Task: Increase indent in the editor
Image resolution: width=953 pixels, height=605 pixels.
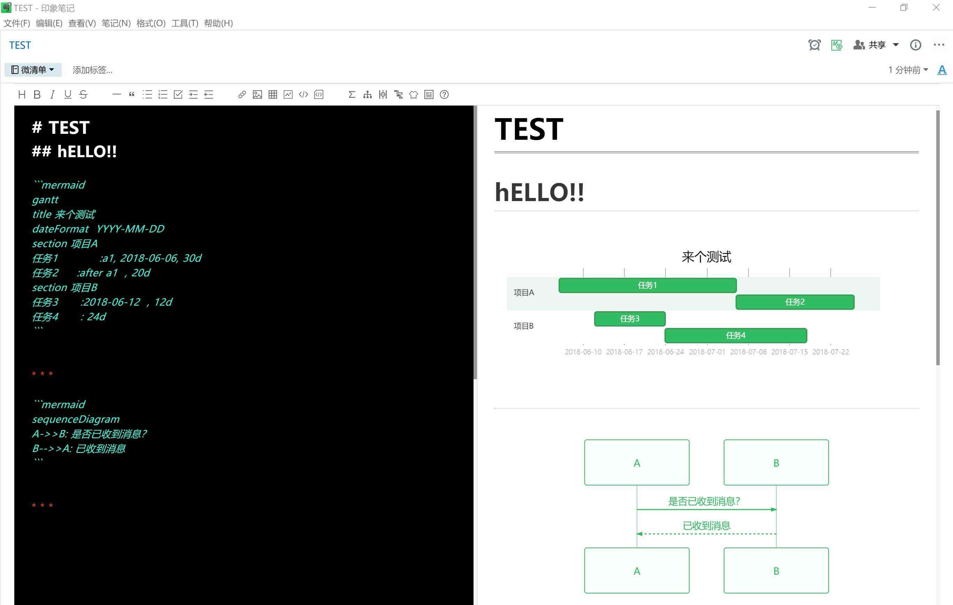Action: [193, 95]
